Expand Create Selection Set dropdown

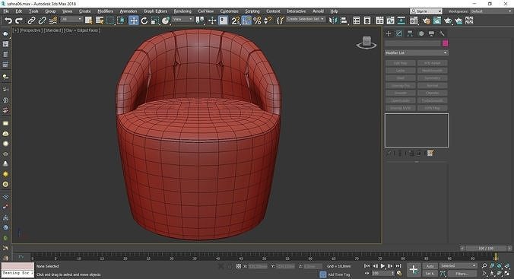(305, 19)
